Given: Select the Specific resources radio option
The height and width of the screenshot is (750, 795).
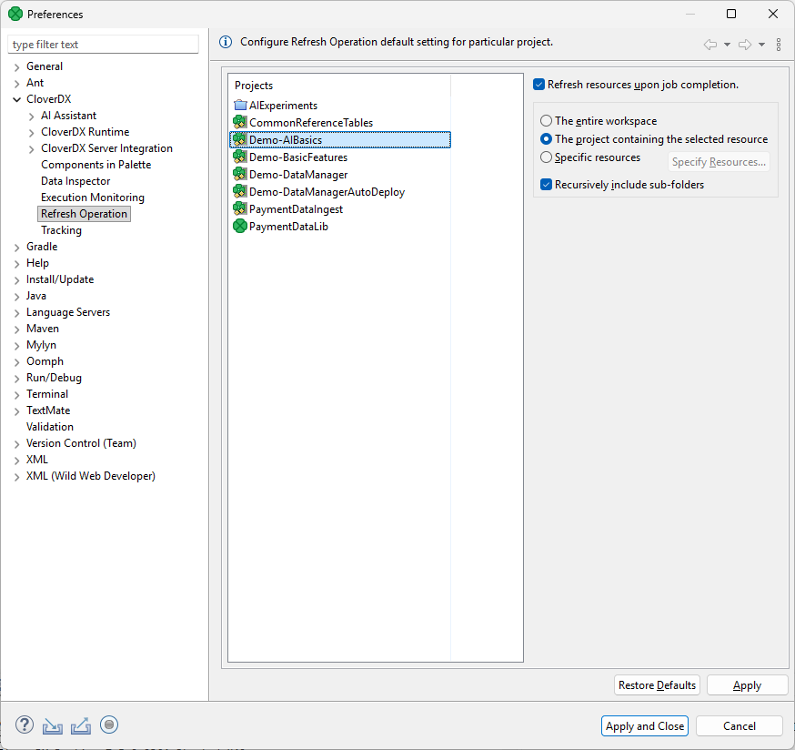Looking at the screenshot, I should click(x=546, y=157).
